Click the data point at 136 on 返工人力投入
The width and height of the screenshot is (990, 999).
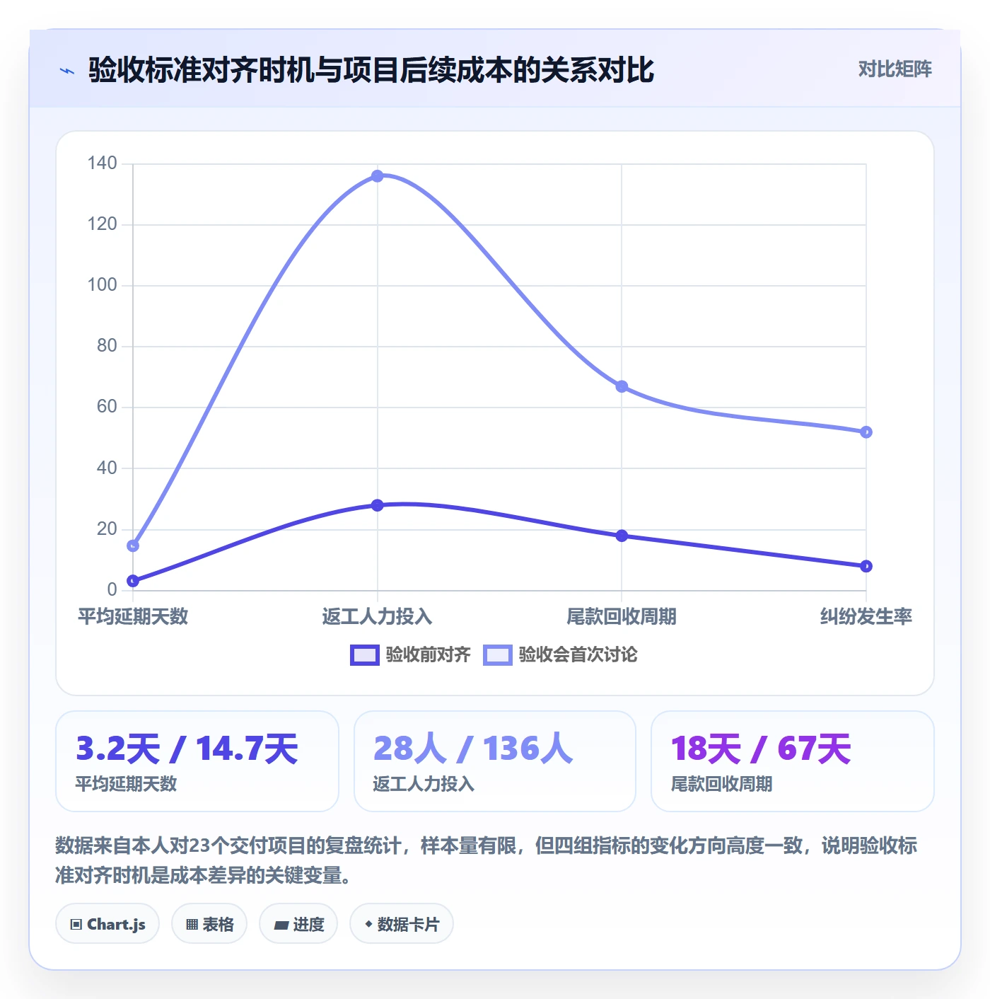pos(378,176)
